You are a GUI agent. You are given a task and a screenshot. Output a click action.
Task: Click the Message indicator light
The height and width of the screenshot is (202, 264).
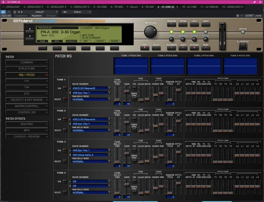243,32
